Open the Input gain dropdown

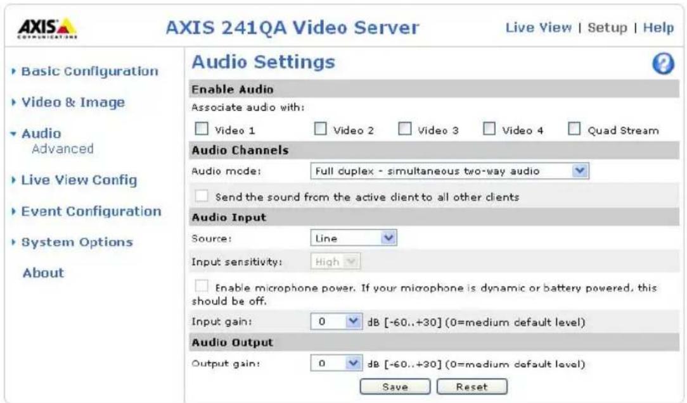[336, 321]
